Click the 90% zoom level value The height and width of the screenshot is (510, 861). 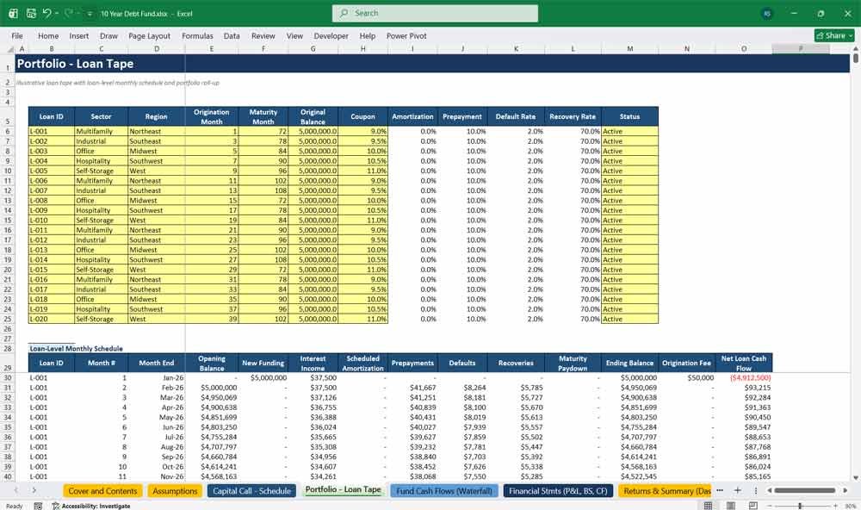850,506
